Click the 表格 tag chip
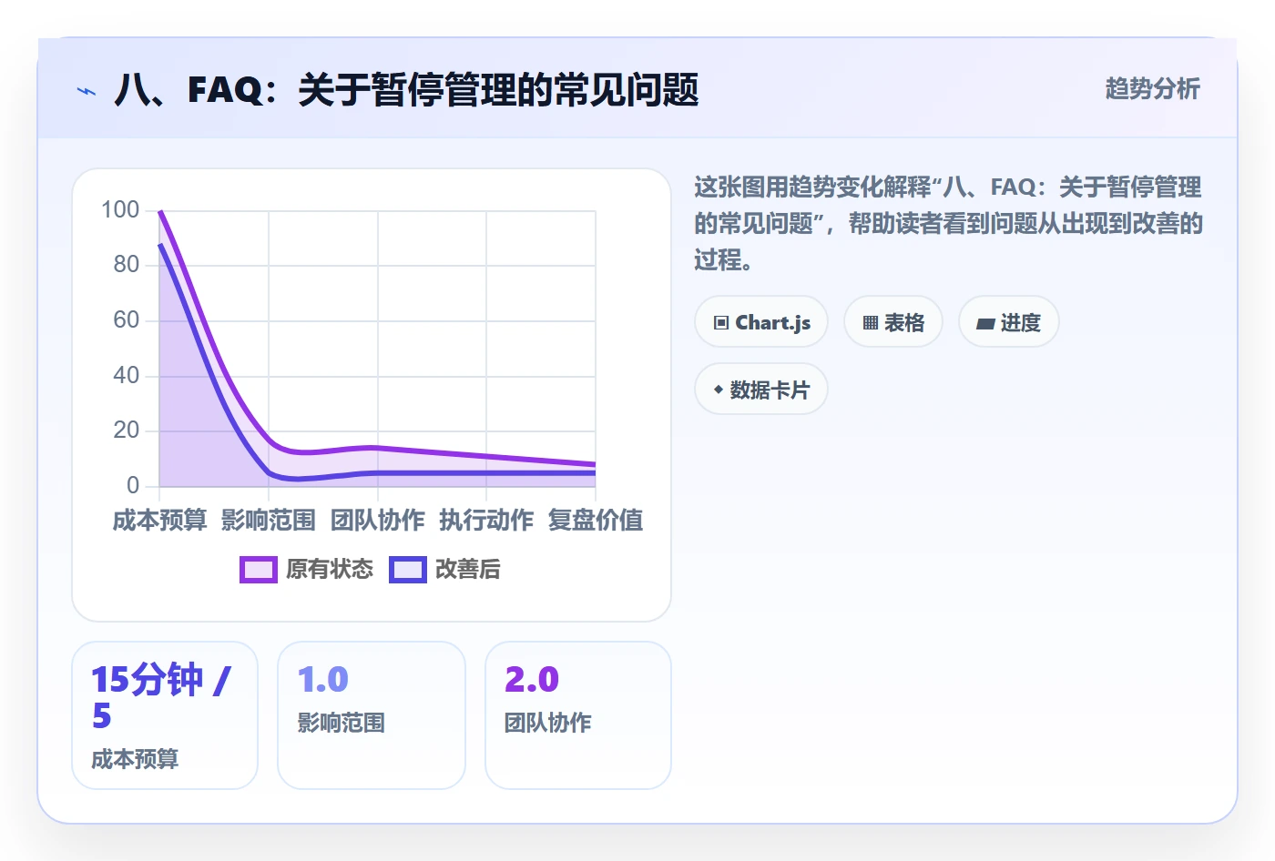 [x=893, y=322]
